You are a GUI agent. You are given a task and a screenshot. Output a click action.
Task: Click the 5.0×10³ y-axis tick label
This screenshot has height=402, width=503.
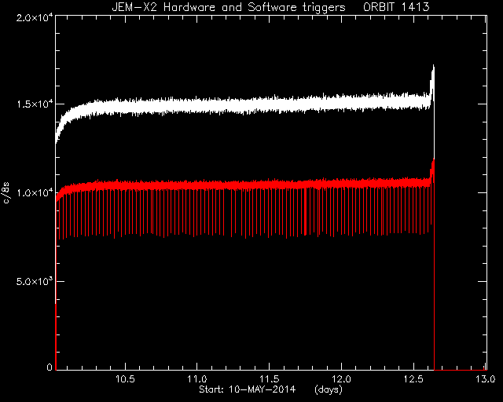tap(35, 281)
